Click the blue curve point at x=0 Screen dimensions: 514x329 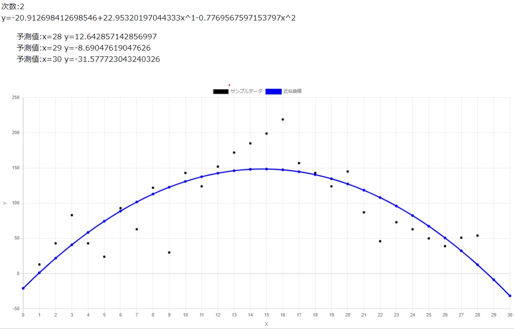point(23,289)
